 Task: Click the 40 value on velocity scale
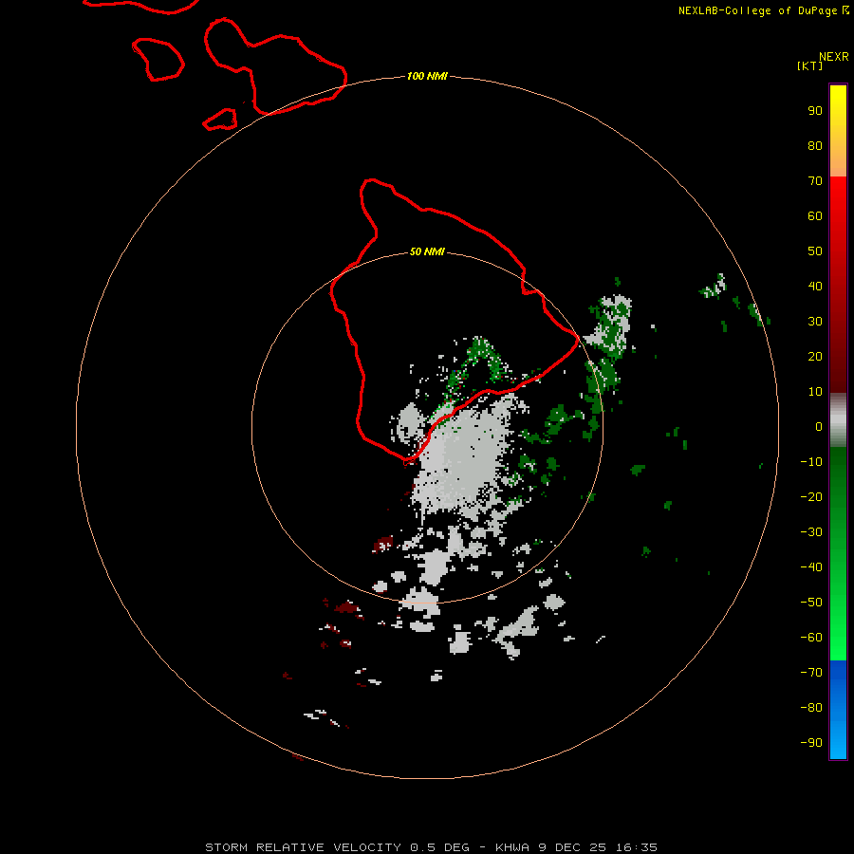pyautogui.click(x=815, y=287)
